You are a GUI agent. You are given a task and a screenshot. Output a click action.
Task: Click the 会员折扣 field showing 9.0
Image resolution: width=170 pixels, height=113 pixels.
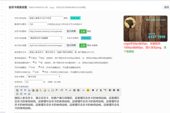pos(34,82)
